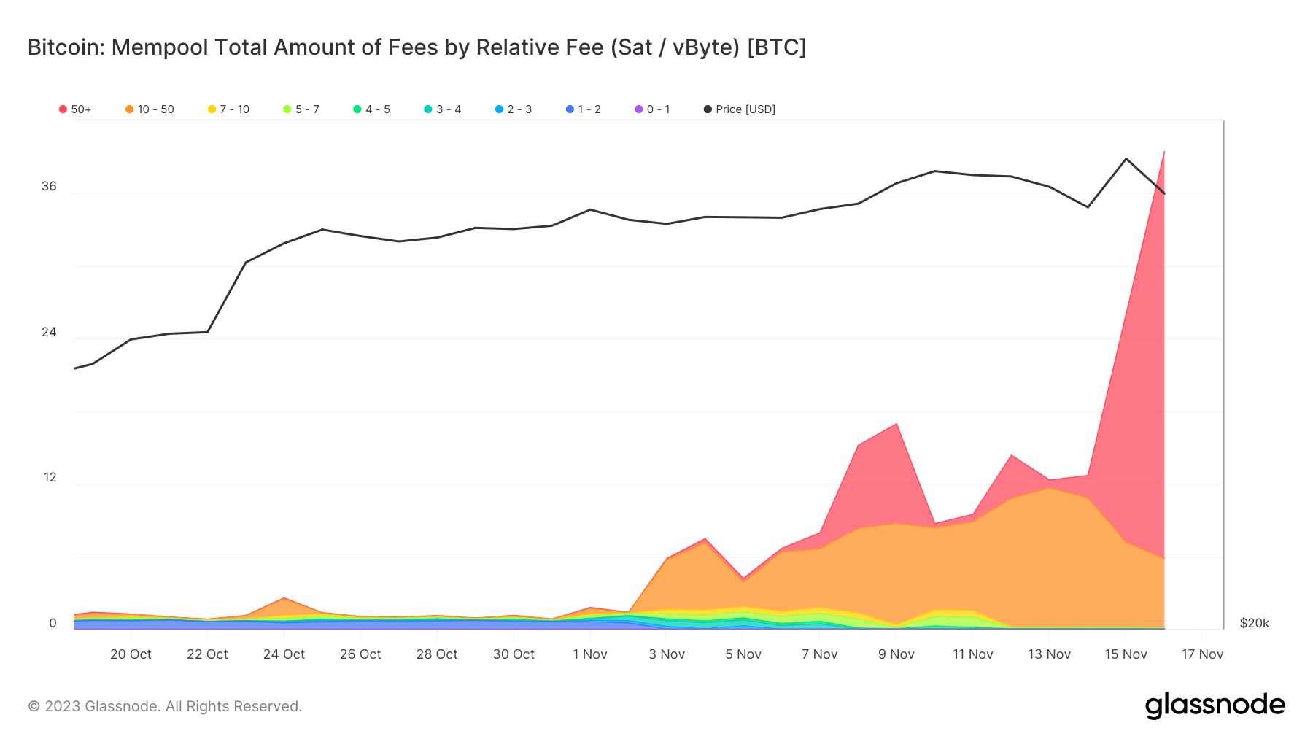Click the 1 Nov axis label
Image resolution: width=1313 pixels, height=739 pixels.
pos(590,654)
